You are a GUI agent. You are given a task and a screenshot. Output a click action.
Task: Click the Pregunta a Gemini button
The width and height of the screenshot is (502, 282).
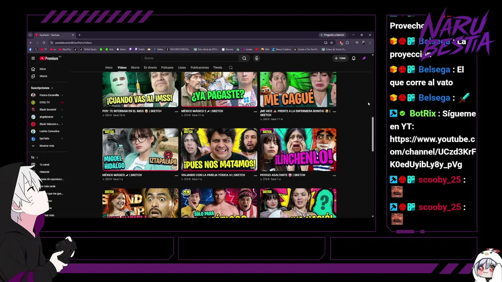332,35
